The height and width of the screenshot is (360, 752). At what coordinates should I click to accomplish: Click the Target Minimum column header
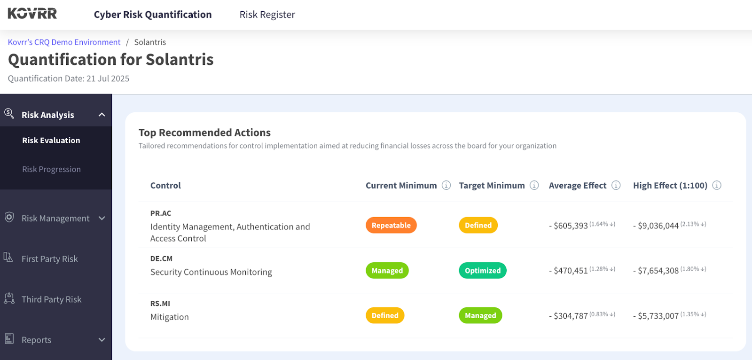pos(492,186)
